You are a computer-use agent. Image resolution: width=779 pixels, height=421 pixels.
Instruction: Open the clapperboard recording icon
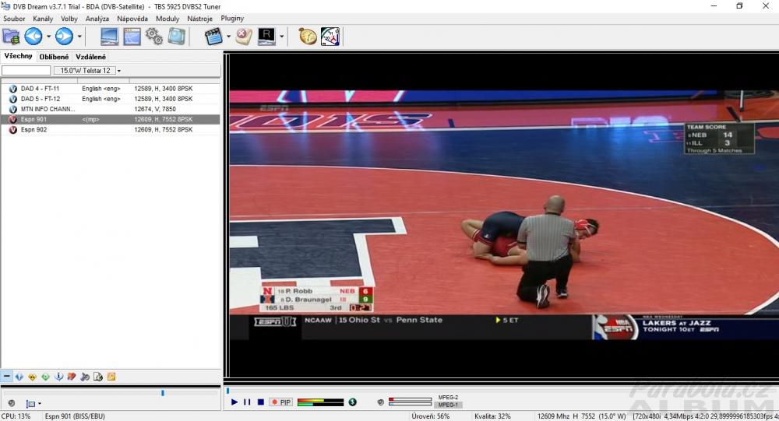[213, 37]
